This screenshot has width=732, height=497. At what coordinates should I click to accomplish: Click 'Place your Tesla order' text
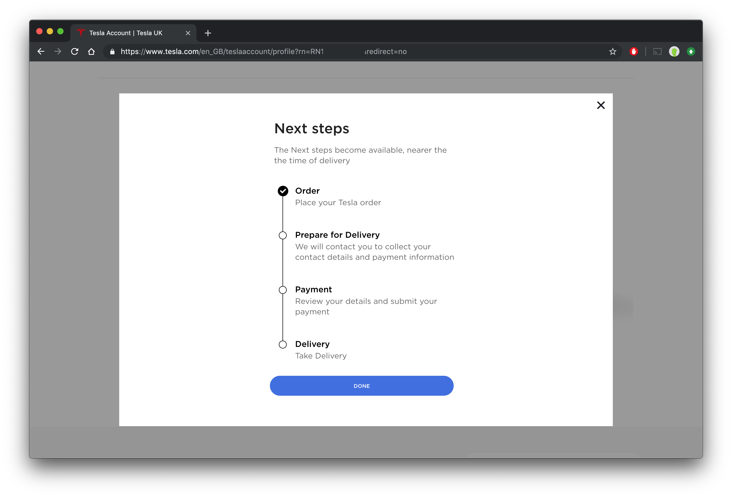338,203
